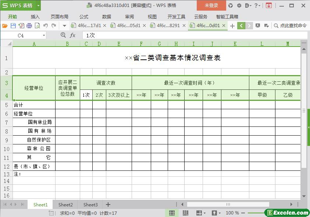Click the save icon in quick toolbar

tap(13, 26)
